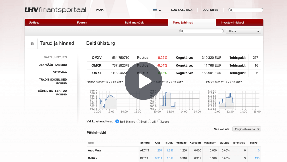
Task: Open BALTI ÜHISTURG in sidebar
Action: (x=55, y=57)
